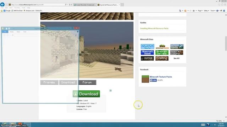Image resolution: width=227 pixels, height=127 pixels.
Task: Click the Minecraft Crafting site banner
Action: click(177, 53)
